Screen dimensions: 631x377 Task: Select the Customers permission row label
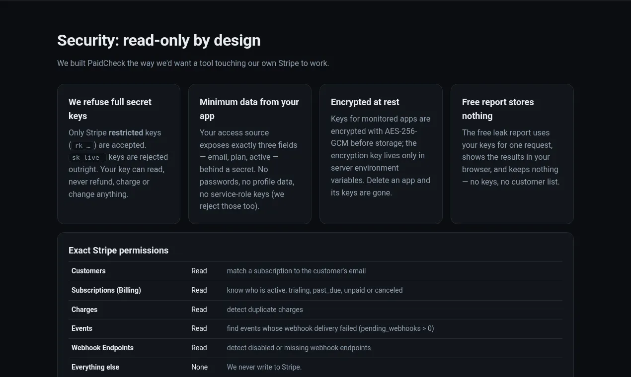(x=88, y=271)
